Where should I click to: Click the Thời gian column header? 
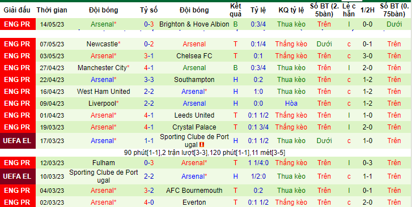[52, 10]
